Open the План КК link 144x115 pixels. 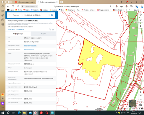tap(20, 29)
